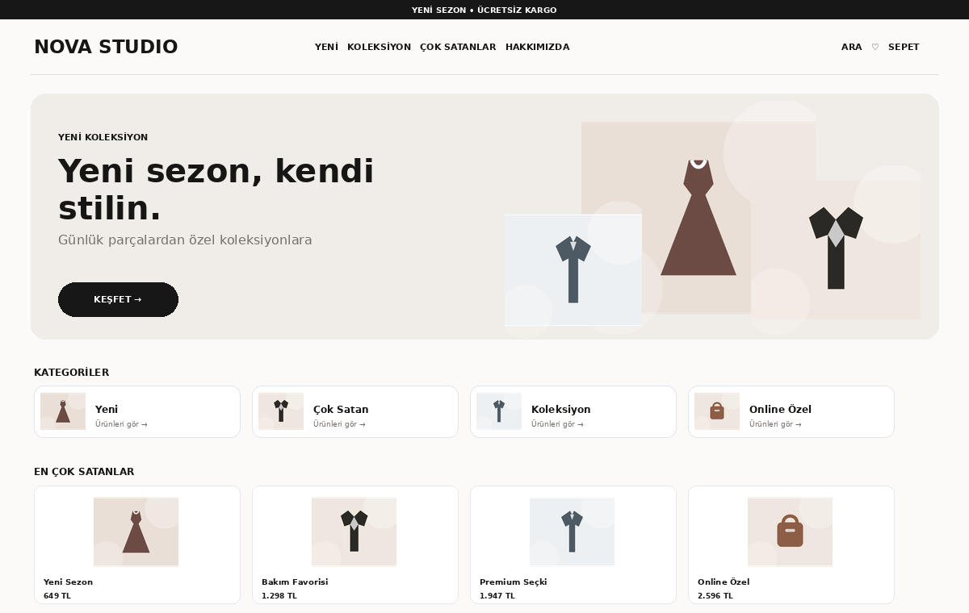Click the Online Özel product title

[x=724, y=582]
